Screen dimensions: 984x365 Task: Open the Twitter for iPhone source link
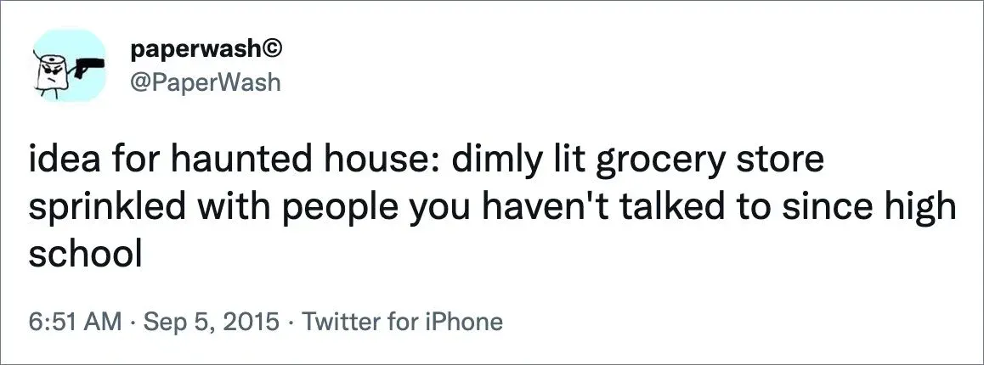click(x=402, y=322)
